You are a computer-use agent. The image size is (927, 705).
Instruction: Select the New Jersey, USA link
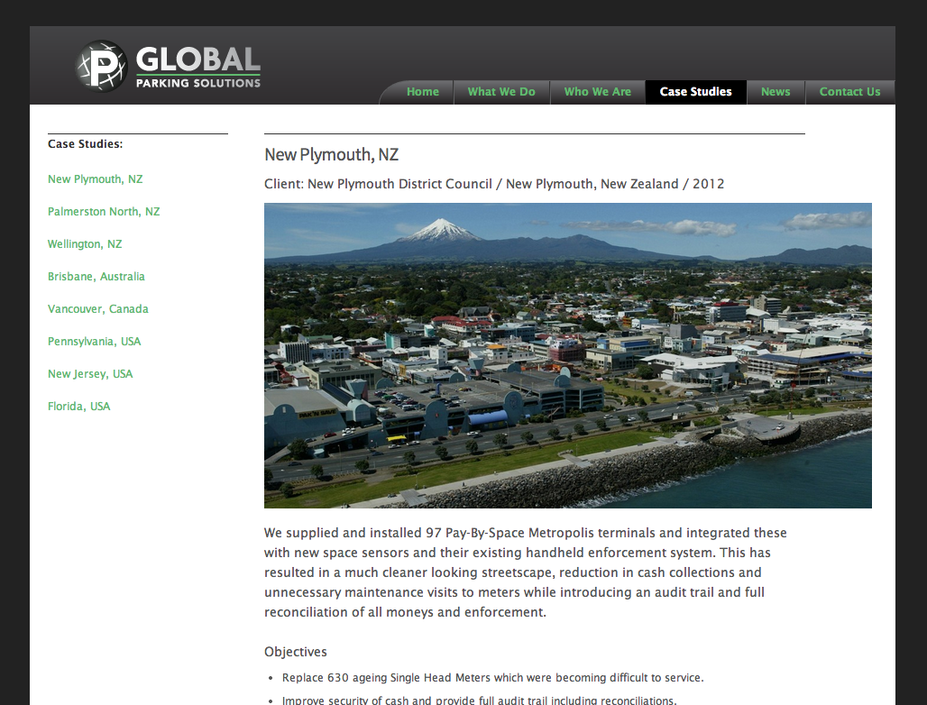90,373
